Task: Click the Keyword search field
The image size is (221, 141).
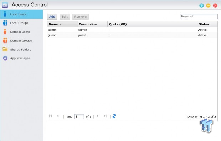Action: (199, 16)
